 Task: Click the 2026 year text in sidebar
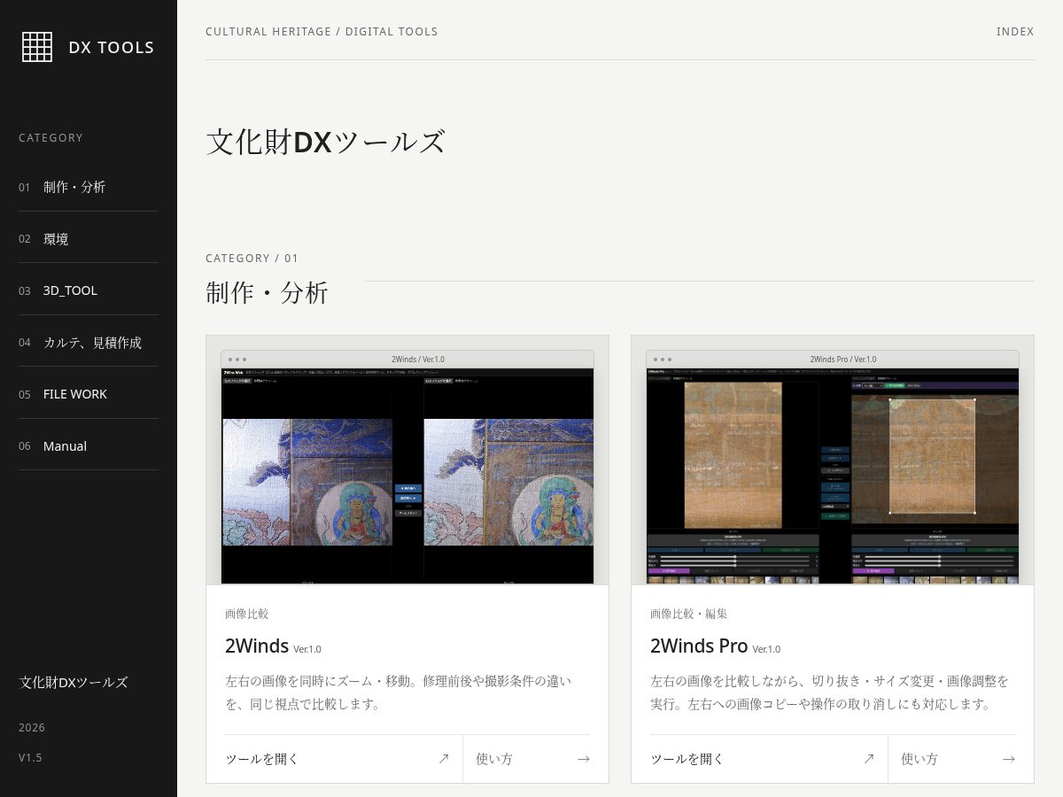coord(32,728)
